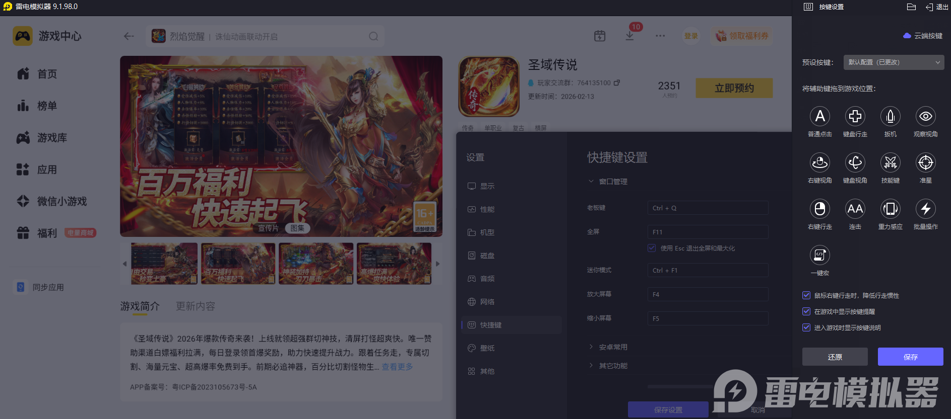This screenshot has height=419, width=951.
Task: Click the 保存 save button in keymap panel
Action: click(911, 357)
